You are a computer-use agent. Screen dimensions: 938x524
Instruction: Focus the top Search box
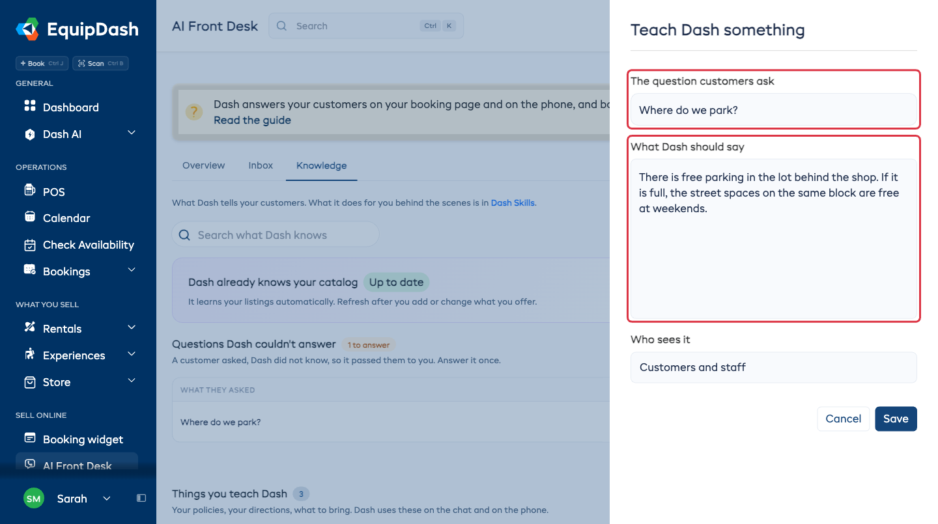point(366,26)
